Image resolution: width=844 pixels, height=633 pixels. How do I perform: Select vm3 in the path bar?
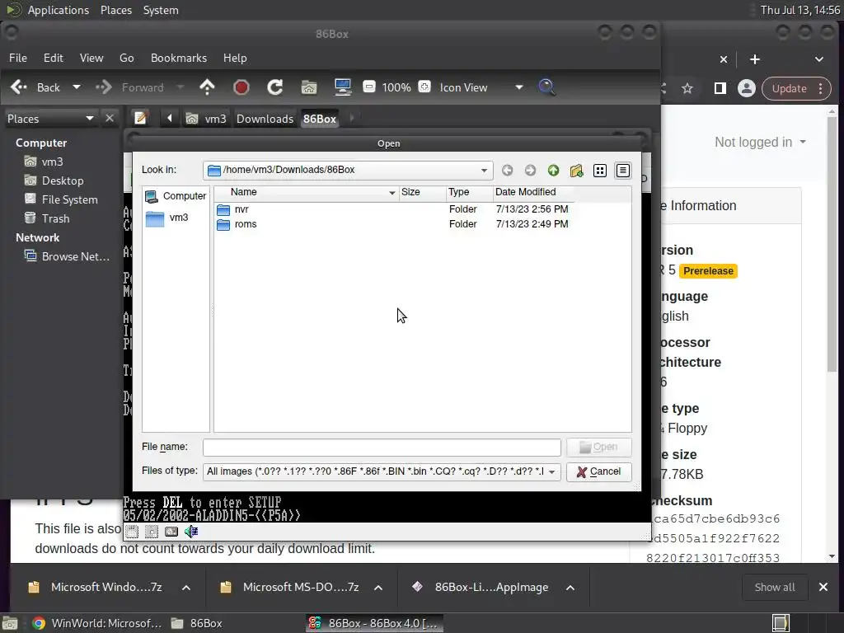click(206, 119)
